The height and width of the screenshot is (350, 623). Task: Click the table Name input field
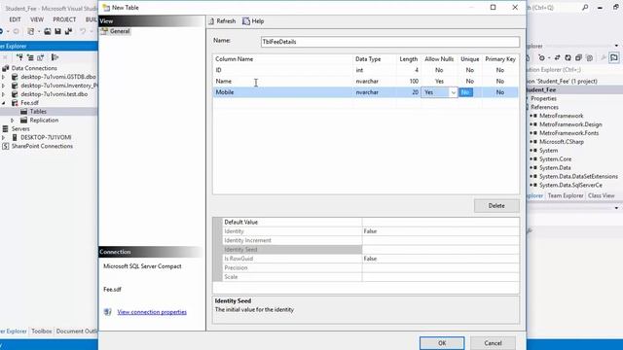click(390, 42)
